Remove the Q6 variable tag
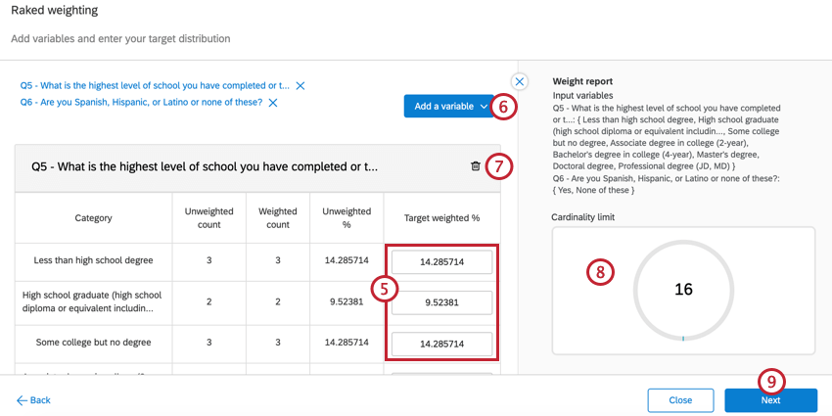 click(273, 103)
